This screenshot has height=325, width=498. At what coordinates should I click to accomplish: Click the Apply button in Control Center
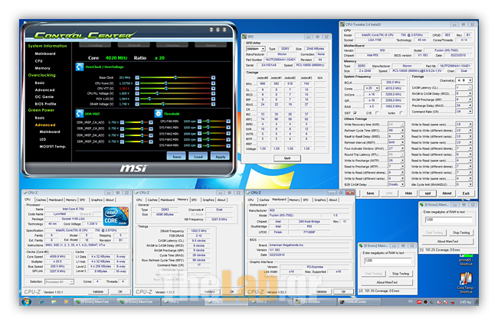coord(220,155)
